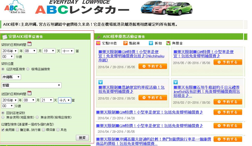Select the one-way airport shop search radio
The height and width of the screenshot is (146, 252).
click(x=37, y=117)
